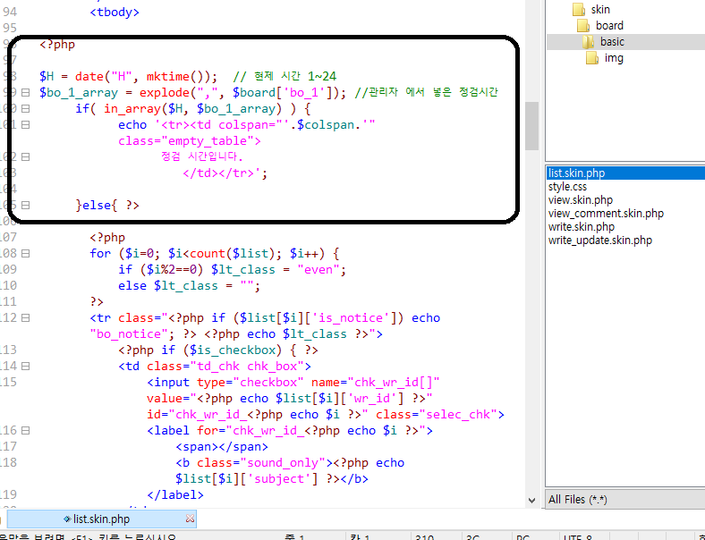Collapse the if in_array block fold marker
Viewport: 705px width, 540px height.
coord(25,108)
